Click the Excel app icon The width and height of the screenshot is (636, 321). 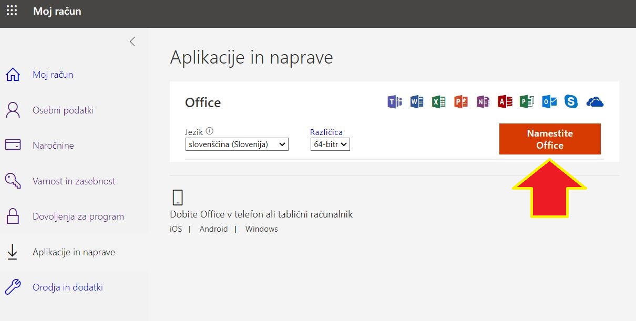439,102
